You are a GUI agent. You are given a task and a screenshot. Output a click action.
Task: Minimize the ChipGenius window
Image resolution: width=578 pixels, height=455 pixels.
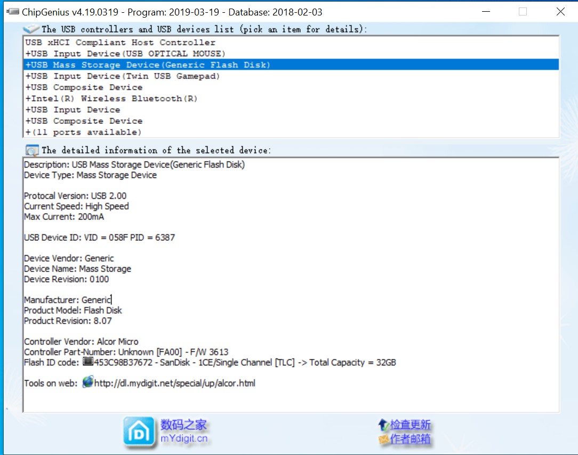tap(486, 11)
